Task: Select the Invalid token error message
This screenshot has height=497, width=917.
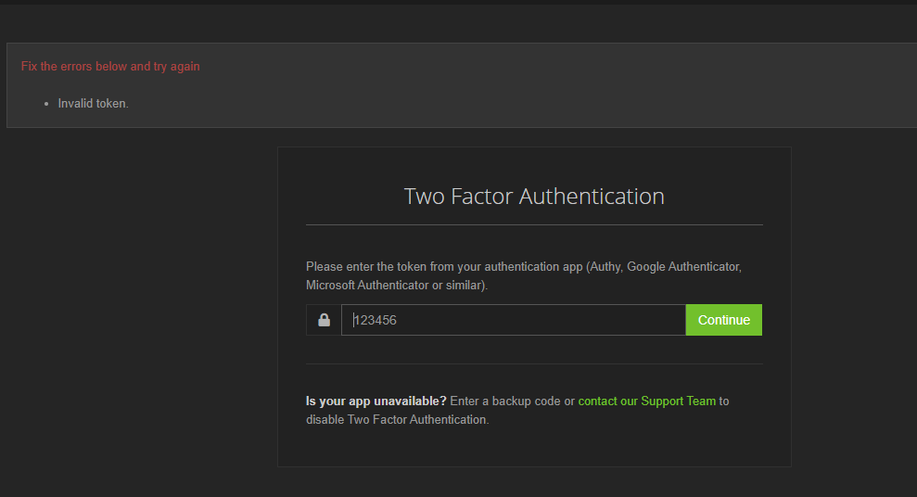Action: pyautogui.click(x=93, y=104)
